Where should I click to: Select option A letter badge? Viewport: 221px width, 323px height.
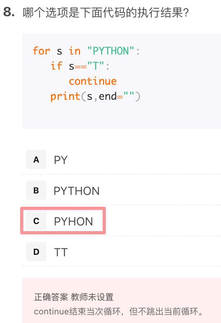pos(36,159)
